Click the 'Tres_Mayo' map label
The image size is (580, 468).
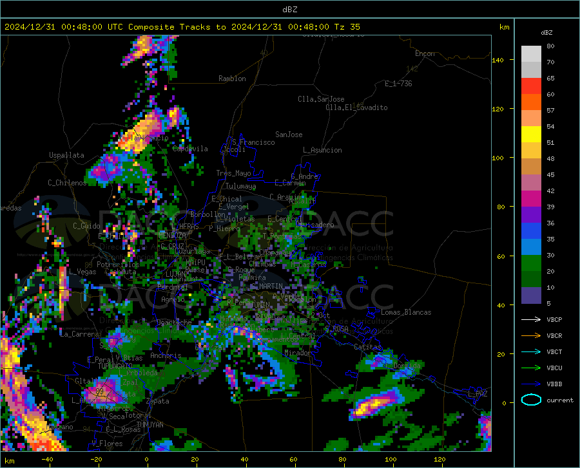pos(233,173)
